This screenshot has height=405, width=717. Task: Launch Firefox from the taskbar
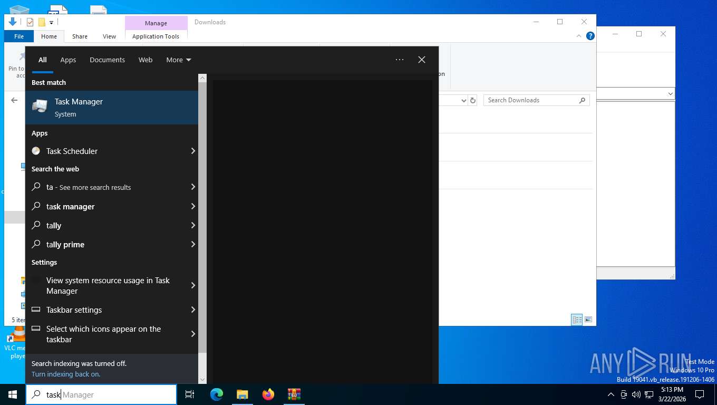pos(268,394)
